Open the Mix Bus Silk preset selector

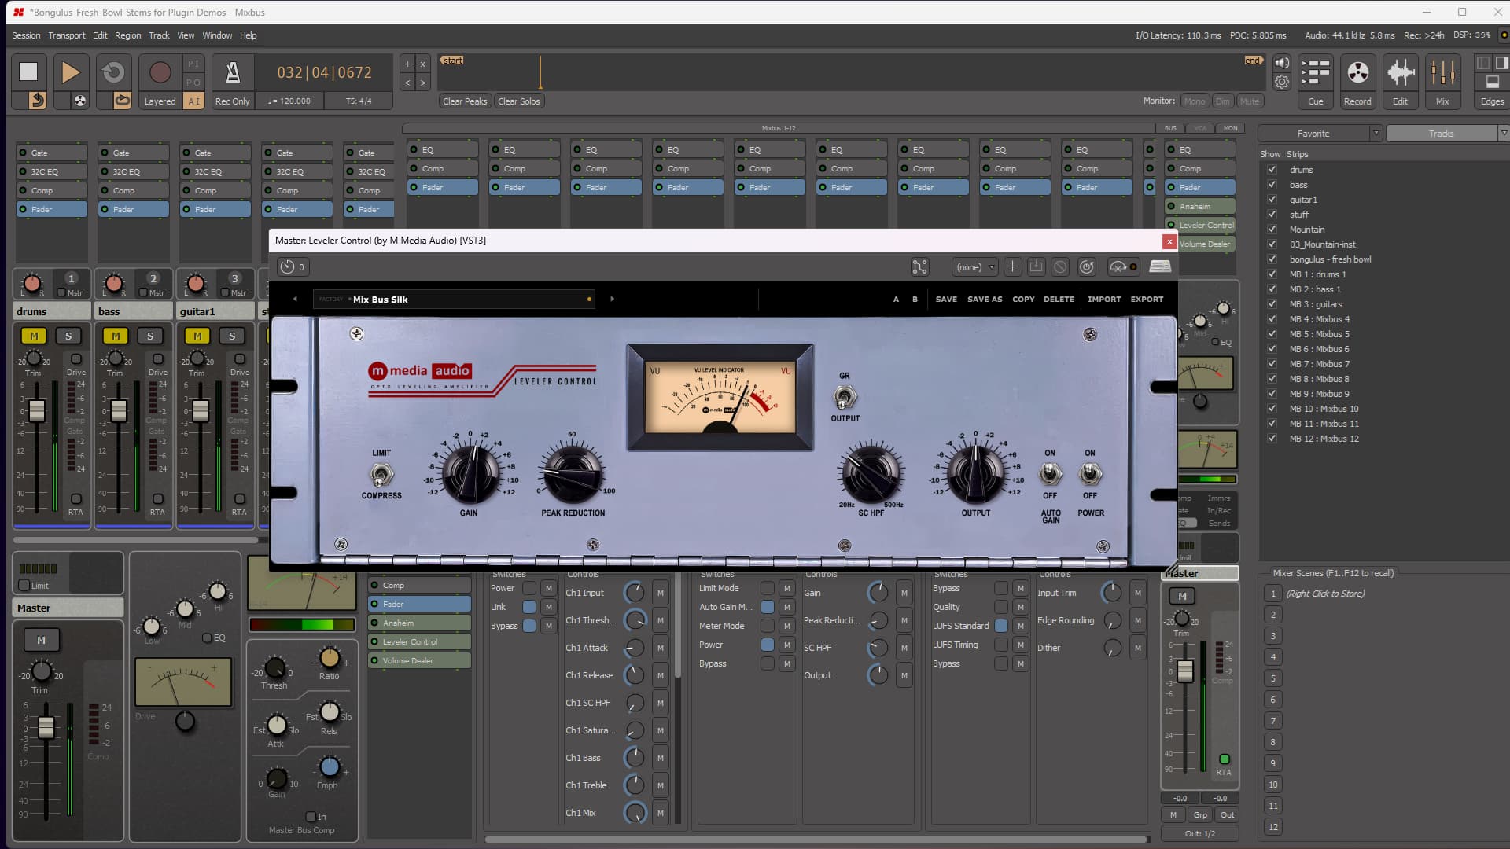454,300
